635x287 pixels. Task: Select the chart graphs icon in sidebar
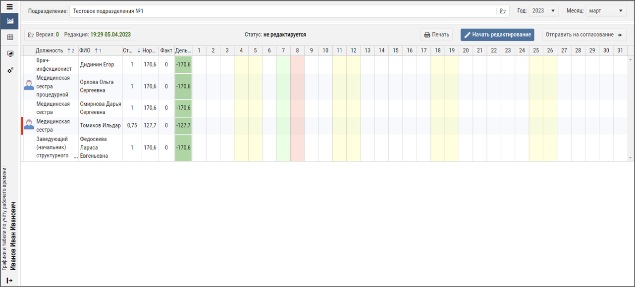pyautogui.click(x=10, y=21)
